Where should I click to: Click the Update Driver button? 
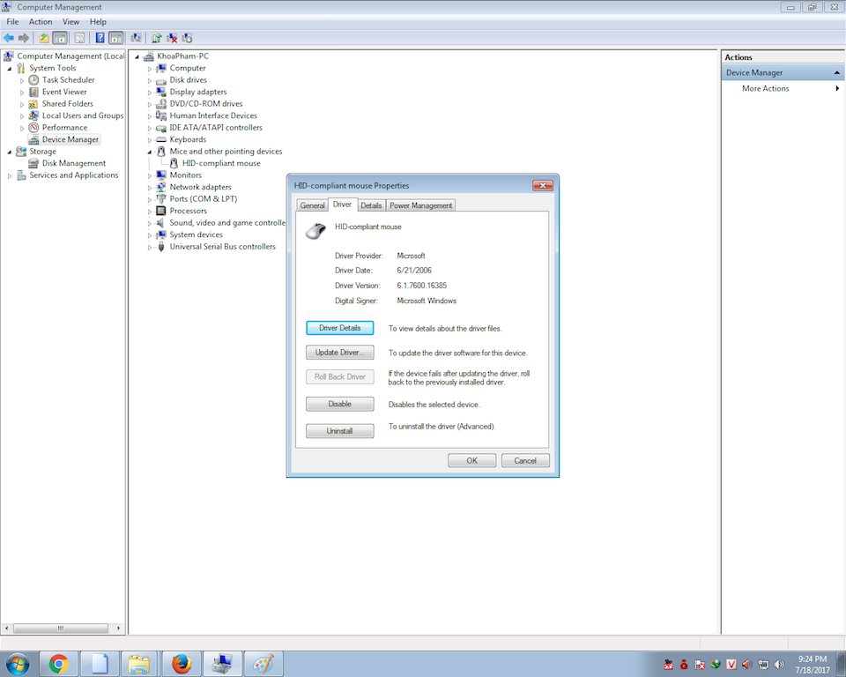pyautogui.click(x=340, y=353)
